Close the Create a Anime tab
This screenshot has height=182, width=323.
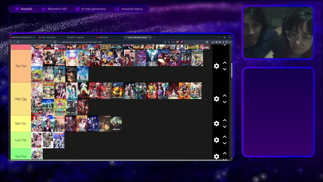(150, 37)
